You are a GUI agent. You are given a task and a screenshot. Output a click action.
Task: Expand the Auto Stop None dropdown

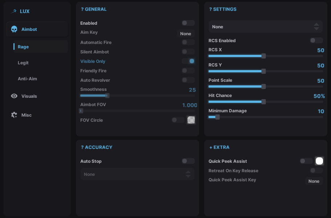[137, 174]
